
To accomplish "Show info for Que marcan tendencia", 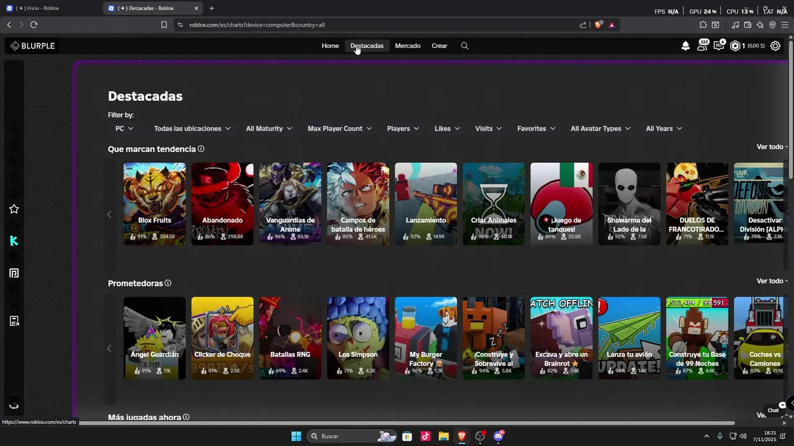I will [x=201, y=149].
